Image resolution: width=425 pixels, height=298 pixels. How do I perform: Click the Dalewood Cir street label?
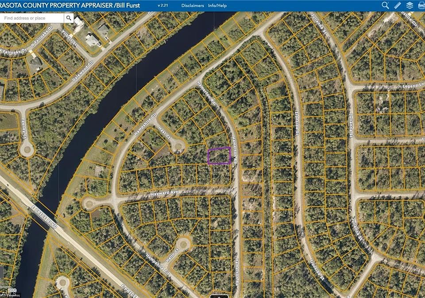point(83,71)
